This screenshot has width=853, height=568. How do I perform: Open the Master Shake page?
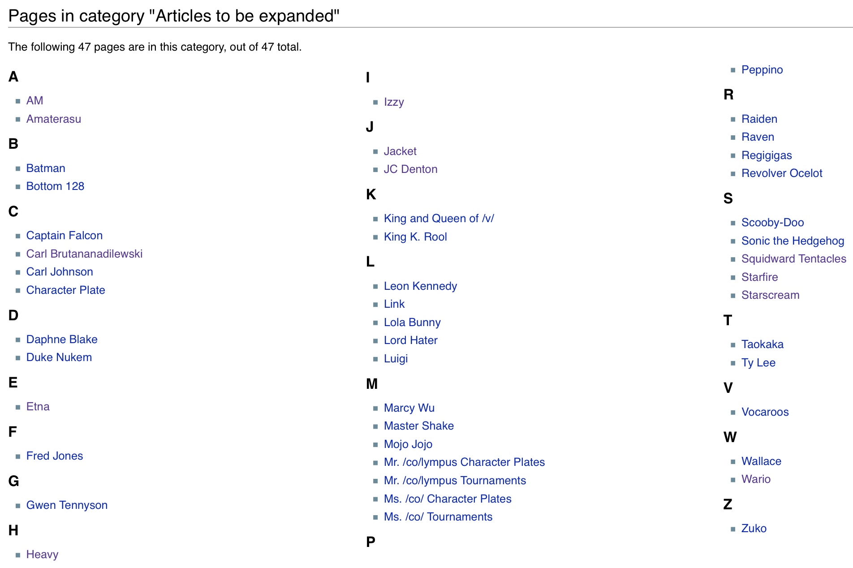[418, 426]
